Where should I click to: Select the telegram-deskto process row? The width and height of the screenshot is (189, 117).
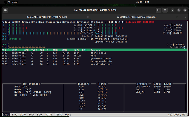94,61
